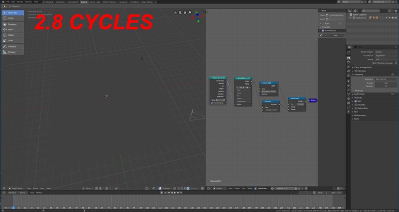Click the annotation pencil icon in Node sidebar
The height and width of the screenshot is (212, 399).
click(x=321, y=35)
